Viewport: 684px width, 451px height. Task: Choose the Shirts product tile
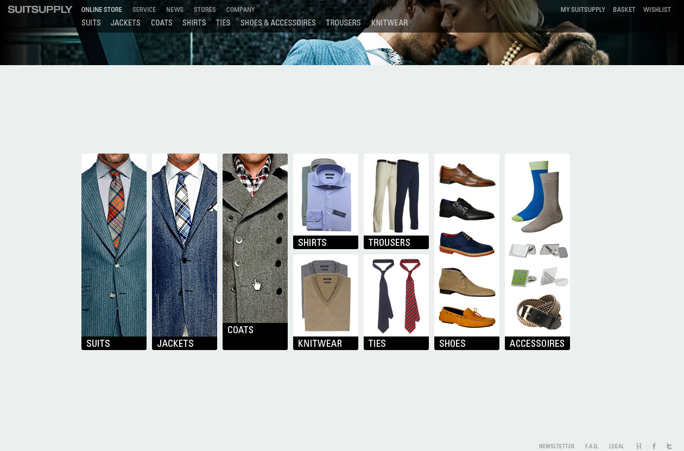point(326,201)
